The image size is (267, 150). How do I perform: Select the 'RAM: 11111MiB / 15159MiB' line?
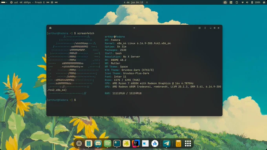[x=123, y=94]
